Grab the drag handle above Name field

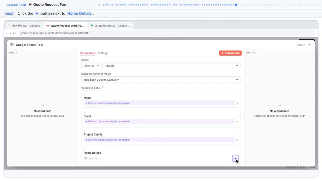[x=85, y=95]
